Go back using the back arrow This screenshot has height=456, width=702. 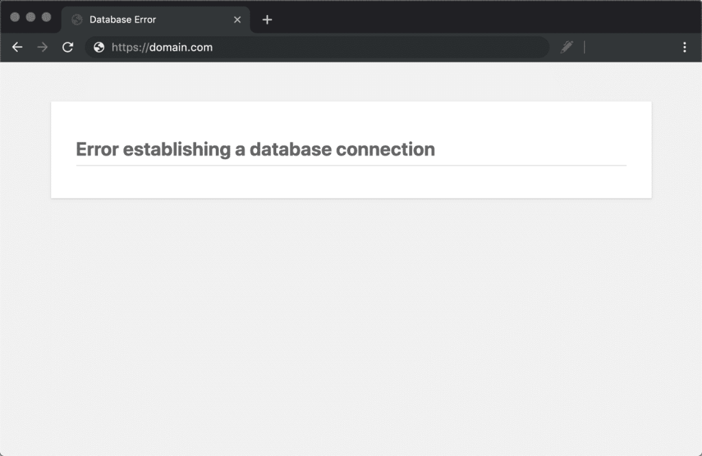click(x=18, y=47)
